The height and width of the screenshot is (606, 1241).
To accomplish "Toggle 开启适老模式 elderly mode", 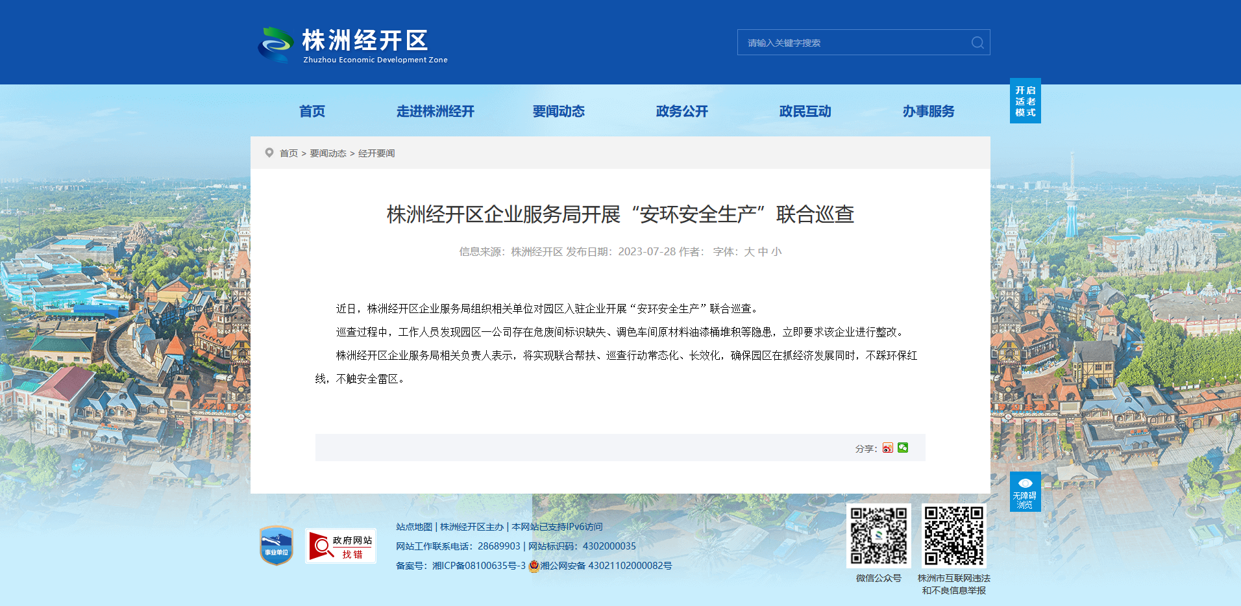I will pyautogui.click(x=1026, y=101).
